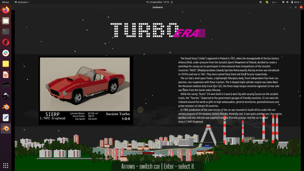Open Slack from the dock
This screenshot has width=304, height=171.
point(6,53)
